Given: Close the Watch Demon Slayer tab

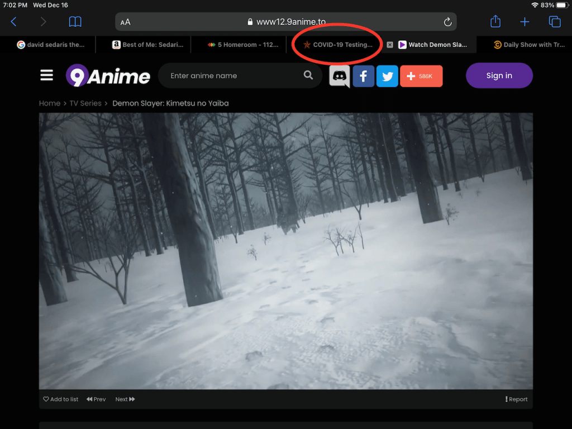Looking at the screenshot, I should [390, 45].
